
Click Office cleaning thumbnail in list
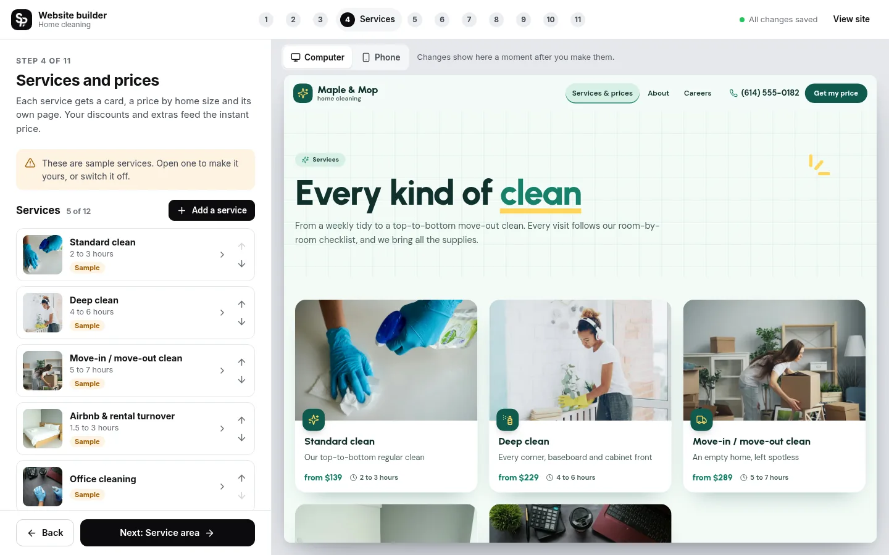pyautogui.click(x=43, y=487)
